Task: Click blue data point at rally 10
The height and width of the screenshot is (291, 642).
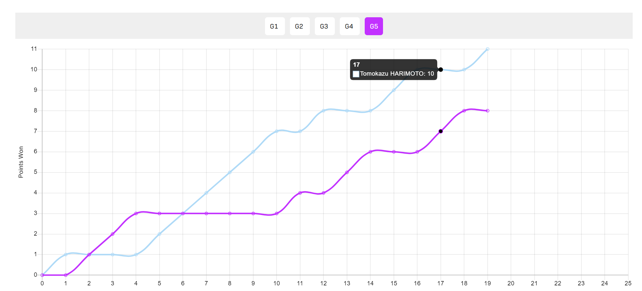Action: click(x=277, y=131)
